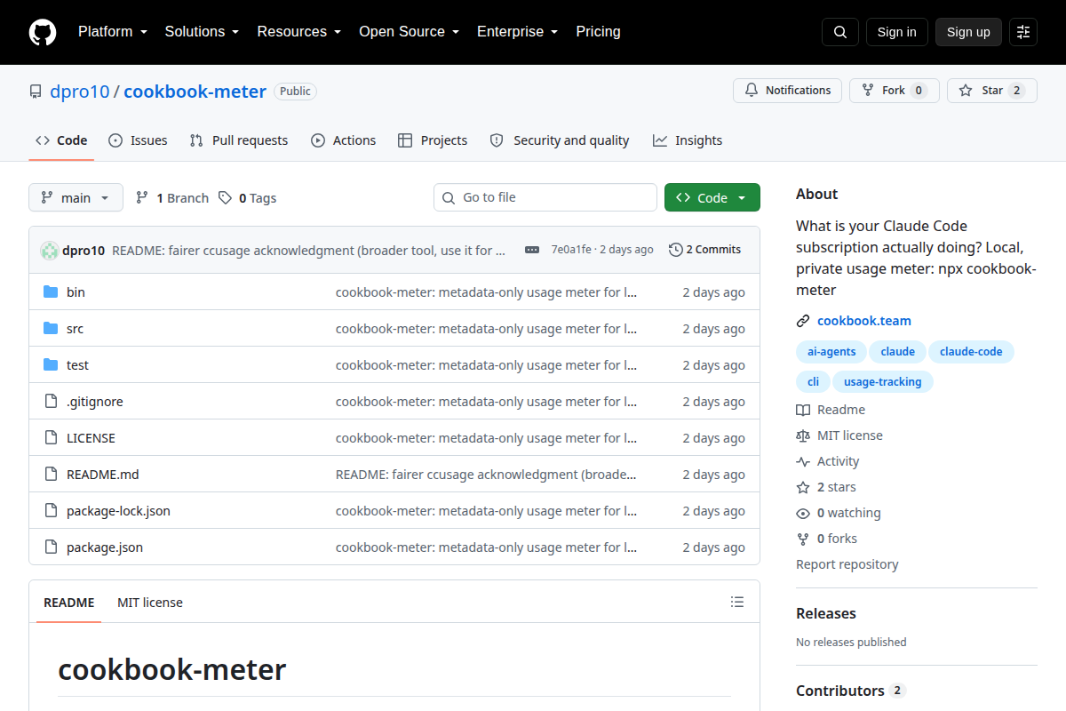Open the Insights tab

pos(688,140)
